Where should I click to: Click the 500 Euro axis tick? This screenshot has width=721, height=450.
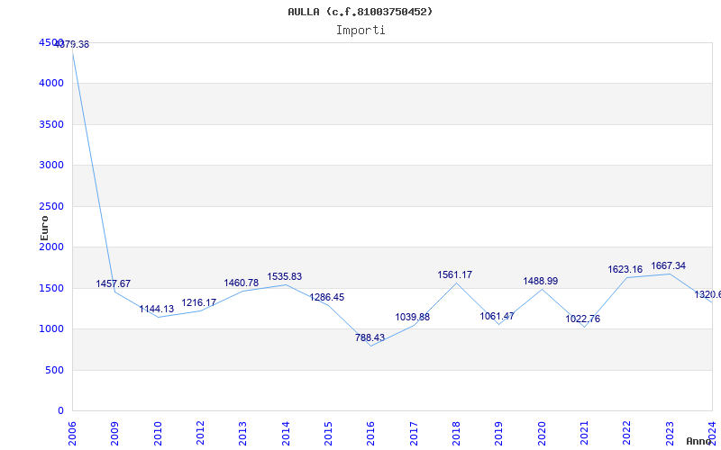(54, 370)
